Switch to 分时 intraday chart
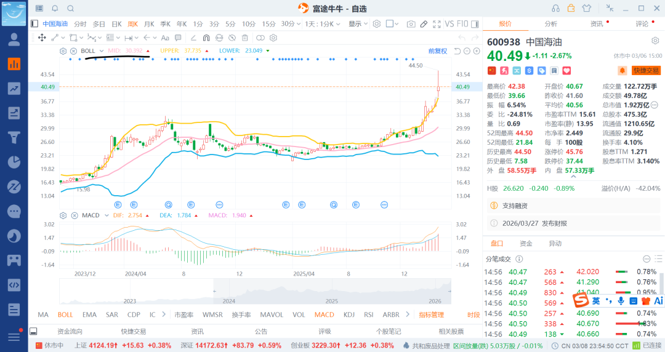Image resolution: width=665 pixels, height=352 pixels. coord(80,24)
